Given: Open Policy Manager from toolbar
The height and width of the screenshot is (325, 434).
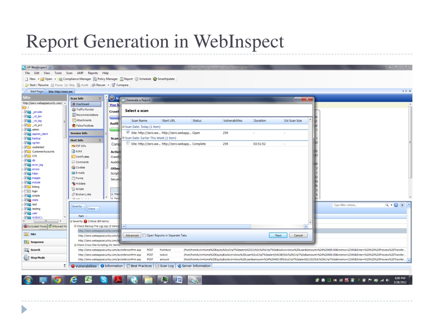Looking at the screenshot, I should tap(106, 79).
